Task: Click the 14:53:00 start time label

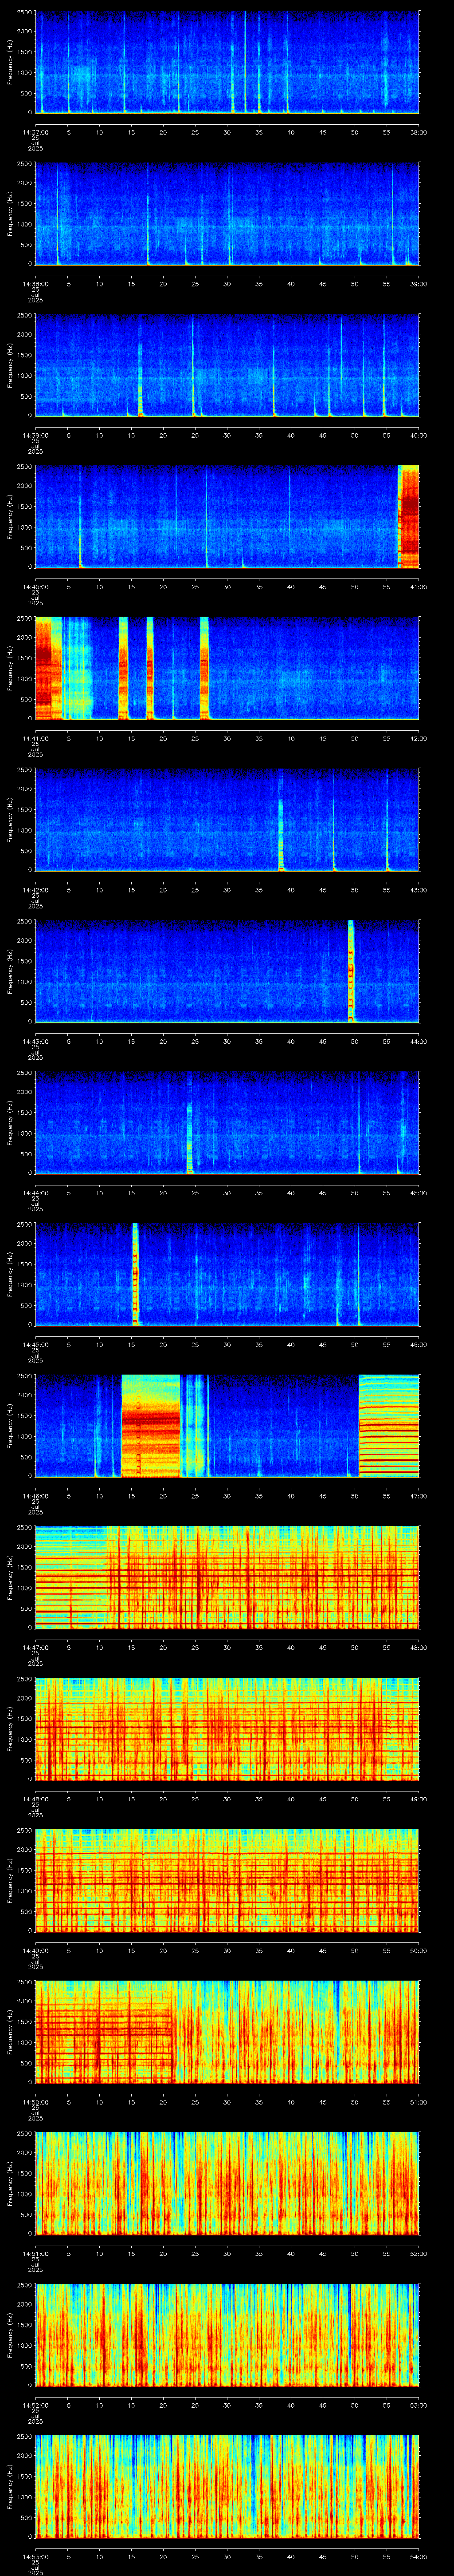Action: click(x=35, y=2556)
